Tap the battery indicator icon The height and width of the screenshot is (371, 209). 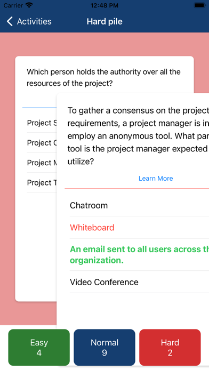pyautogui.click(x=199, y=5)
